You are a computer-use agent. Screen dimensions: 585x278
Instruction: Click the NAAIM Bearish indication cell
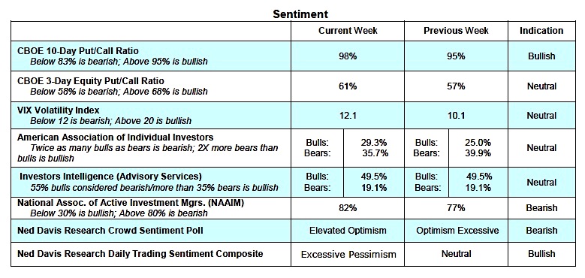[541, 208]
